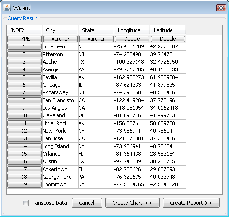Click Double type button under Longitude
The height and width of the screenshot is (217, 229).
pos(132,39)
